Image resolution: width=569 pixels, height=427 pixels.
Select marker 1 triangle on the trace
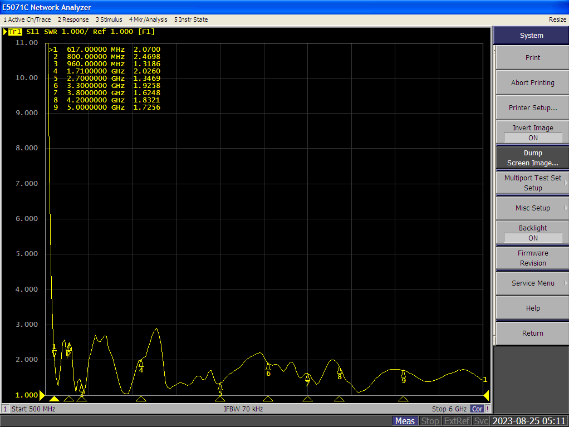pos(54,353)
